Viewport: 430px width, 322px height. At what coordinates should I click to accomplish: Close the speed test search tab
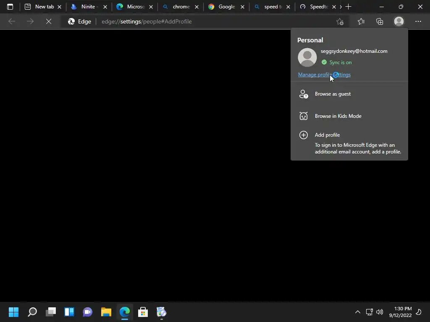pyautogui.click(x=288, y=7)
